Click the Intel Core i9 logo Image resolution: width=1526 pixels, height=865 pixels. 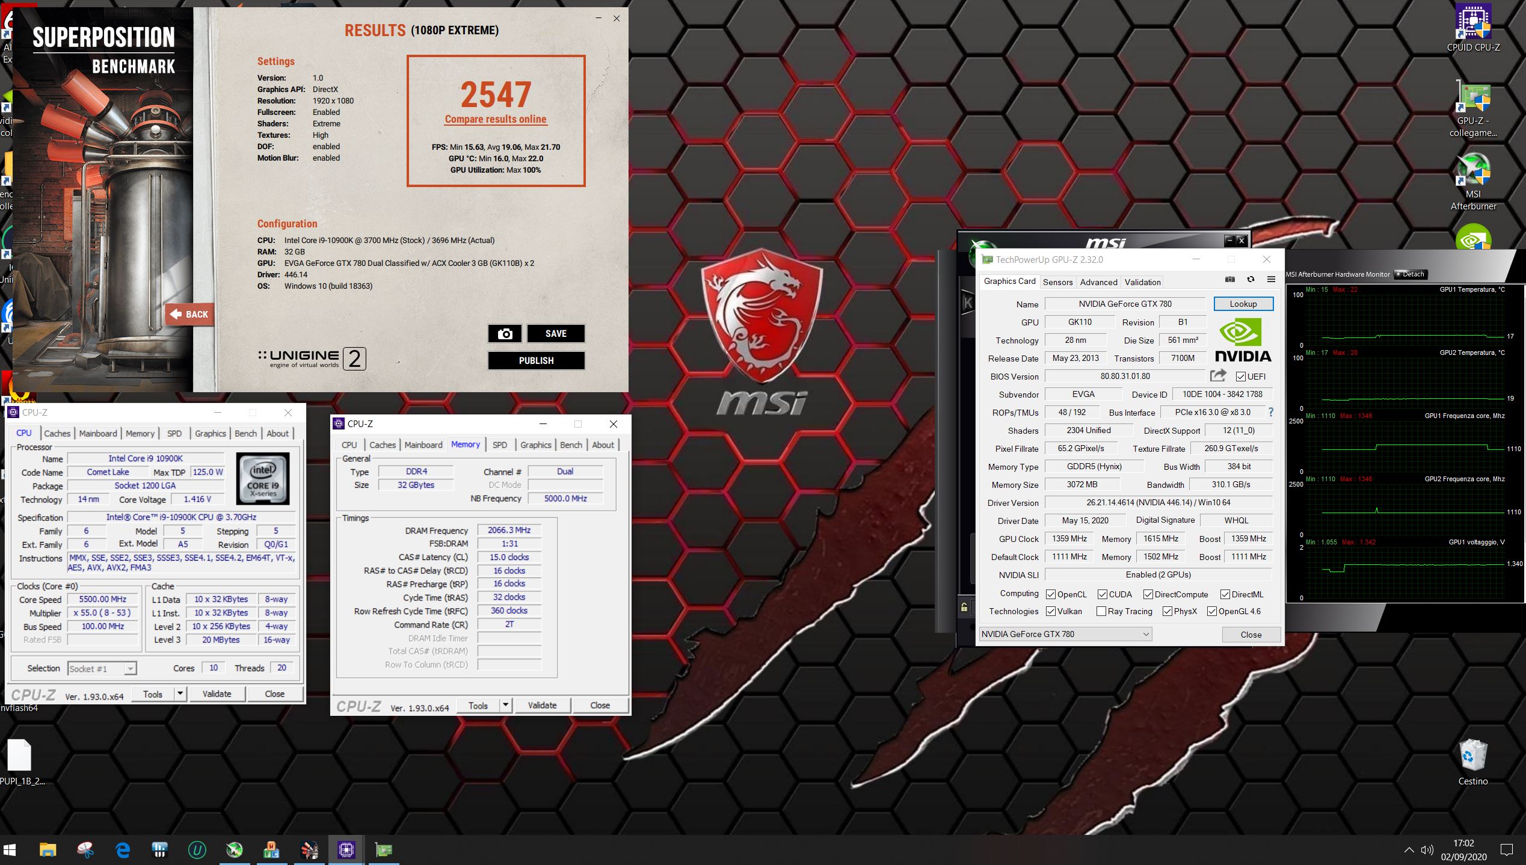263,478
